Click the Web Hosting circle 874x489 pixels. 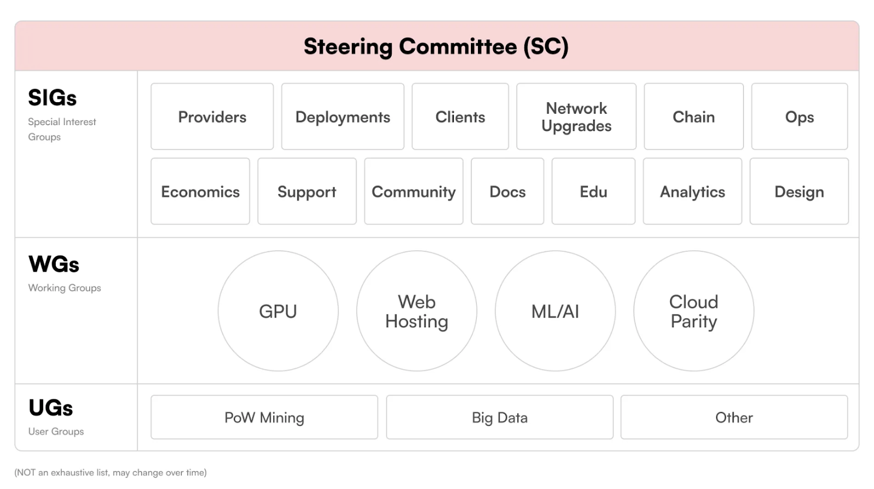[x=417, y=311]
